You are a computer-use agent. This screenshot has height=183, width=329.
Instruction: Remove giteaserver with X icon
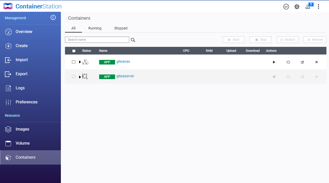(x=316, y=77)
